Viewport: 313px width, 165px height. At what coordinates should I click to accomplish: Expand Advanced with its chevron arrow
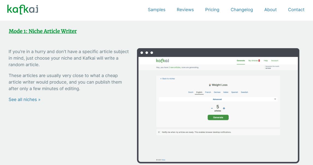[x=275, y=99]
